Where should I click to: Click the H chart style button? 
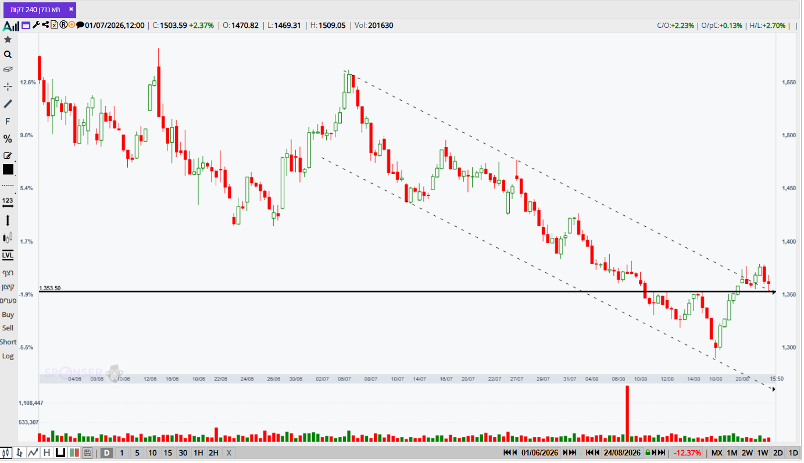point(47,453)
